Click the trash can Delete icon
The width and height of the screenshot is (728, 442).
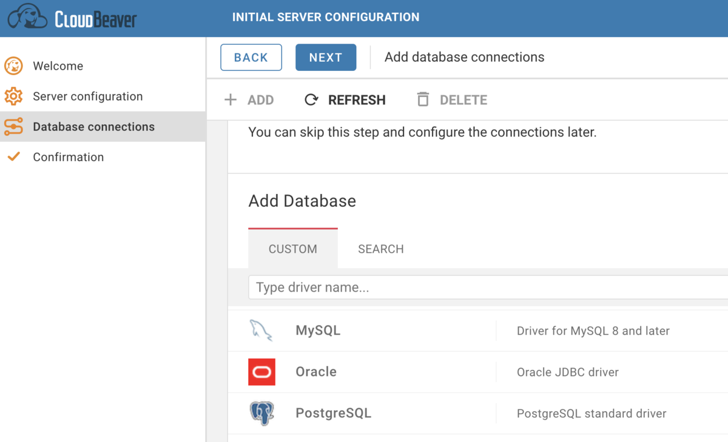pos(423,99)
